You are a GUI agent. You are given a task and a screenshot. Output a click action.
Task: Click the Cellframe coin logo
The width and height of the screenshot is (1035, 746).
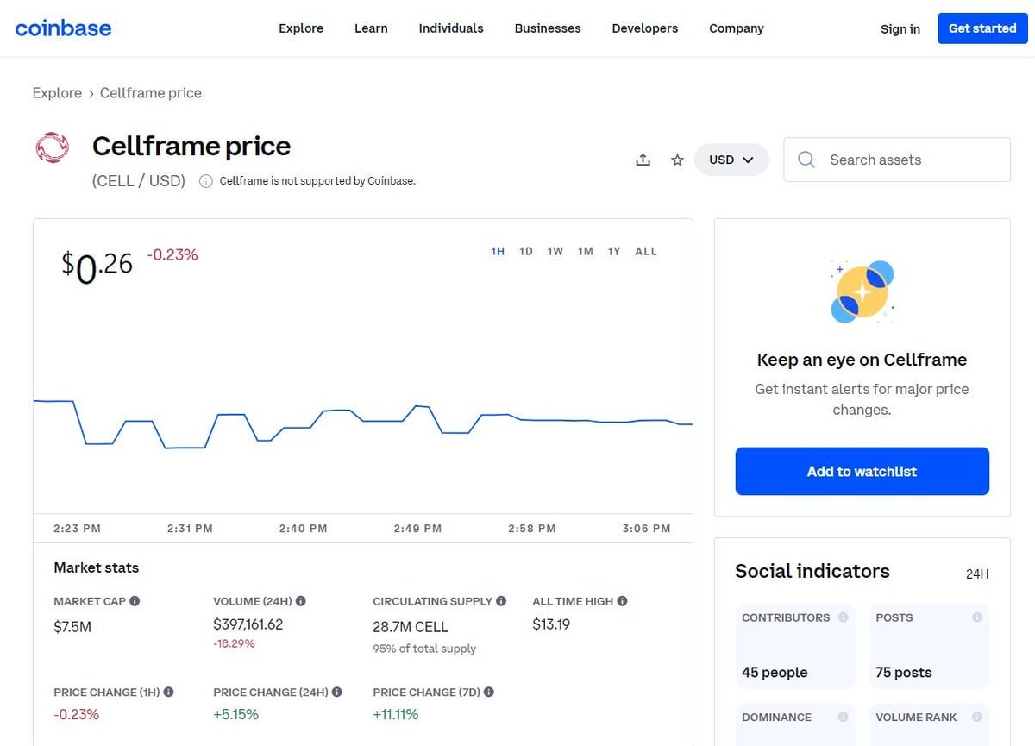point(52,147)
